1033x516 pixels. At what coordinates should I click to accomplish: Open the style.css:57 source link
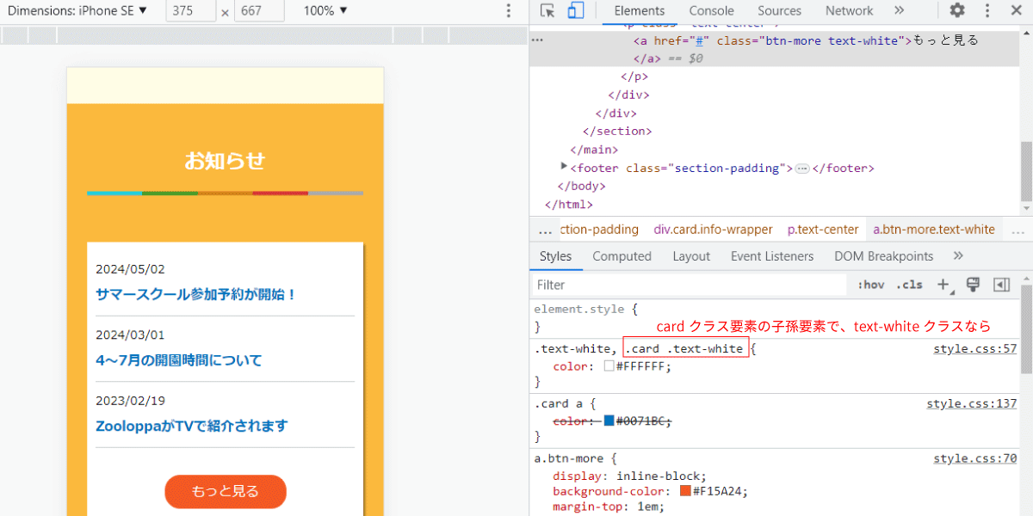point(975,348)
